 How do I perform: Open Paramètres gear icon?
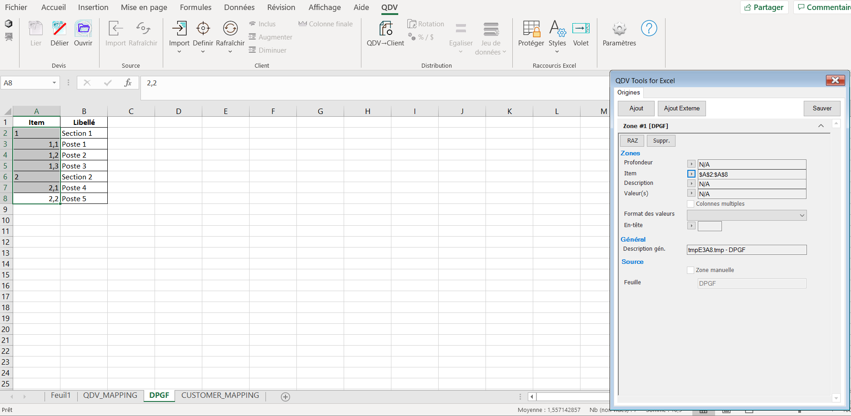[x=619, y=29]
